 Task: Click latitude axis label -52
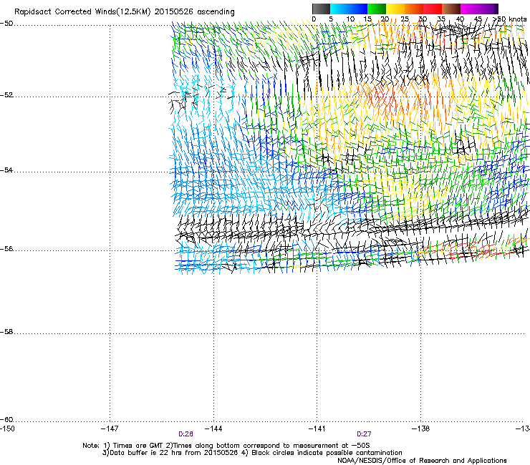tap(6, 95)
